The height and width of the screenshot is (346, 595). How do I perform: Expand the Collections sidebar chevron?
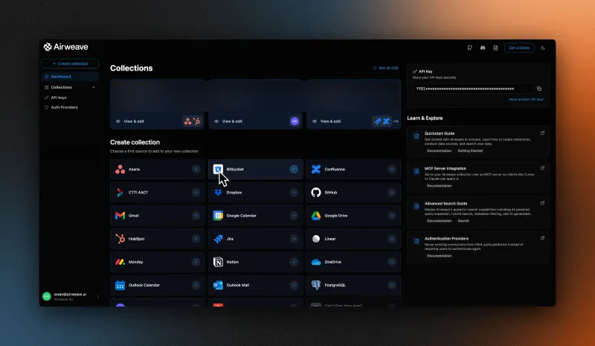pyautogui.click(x=93, y=87)
